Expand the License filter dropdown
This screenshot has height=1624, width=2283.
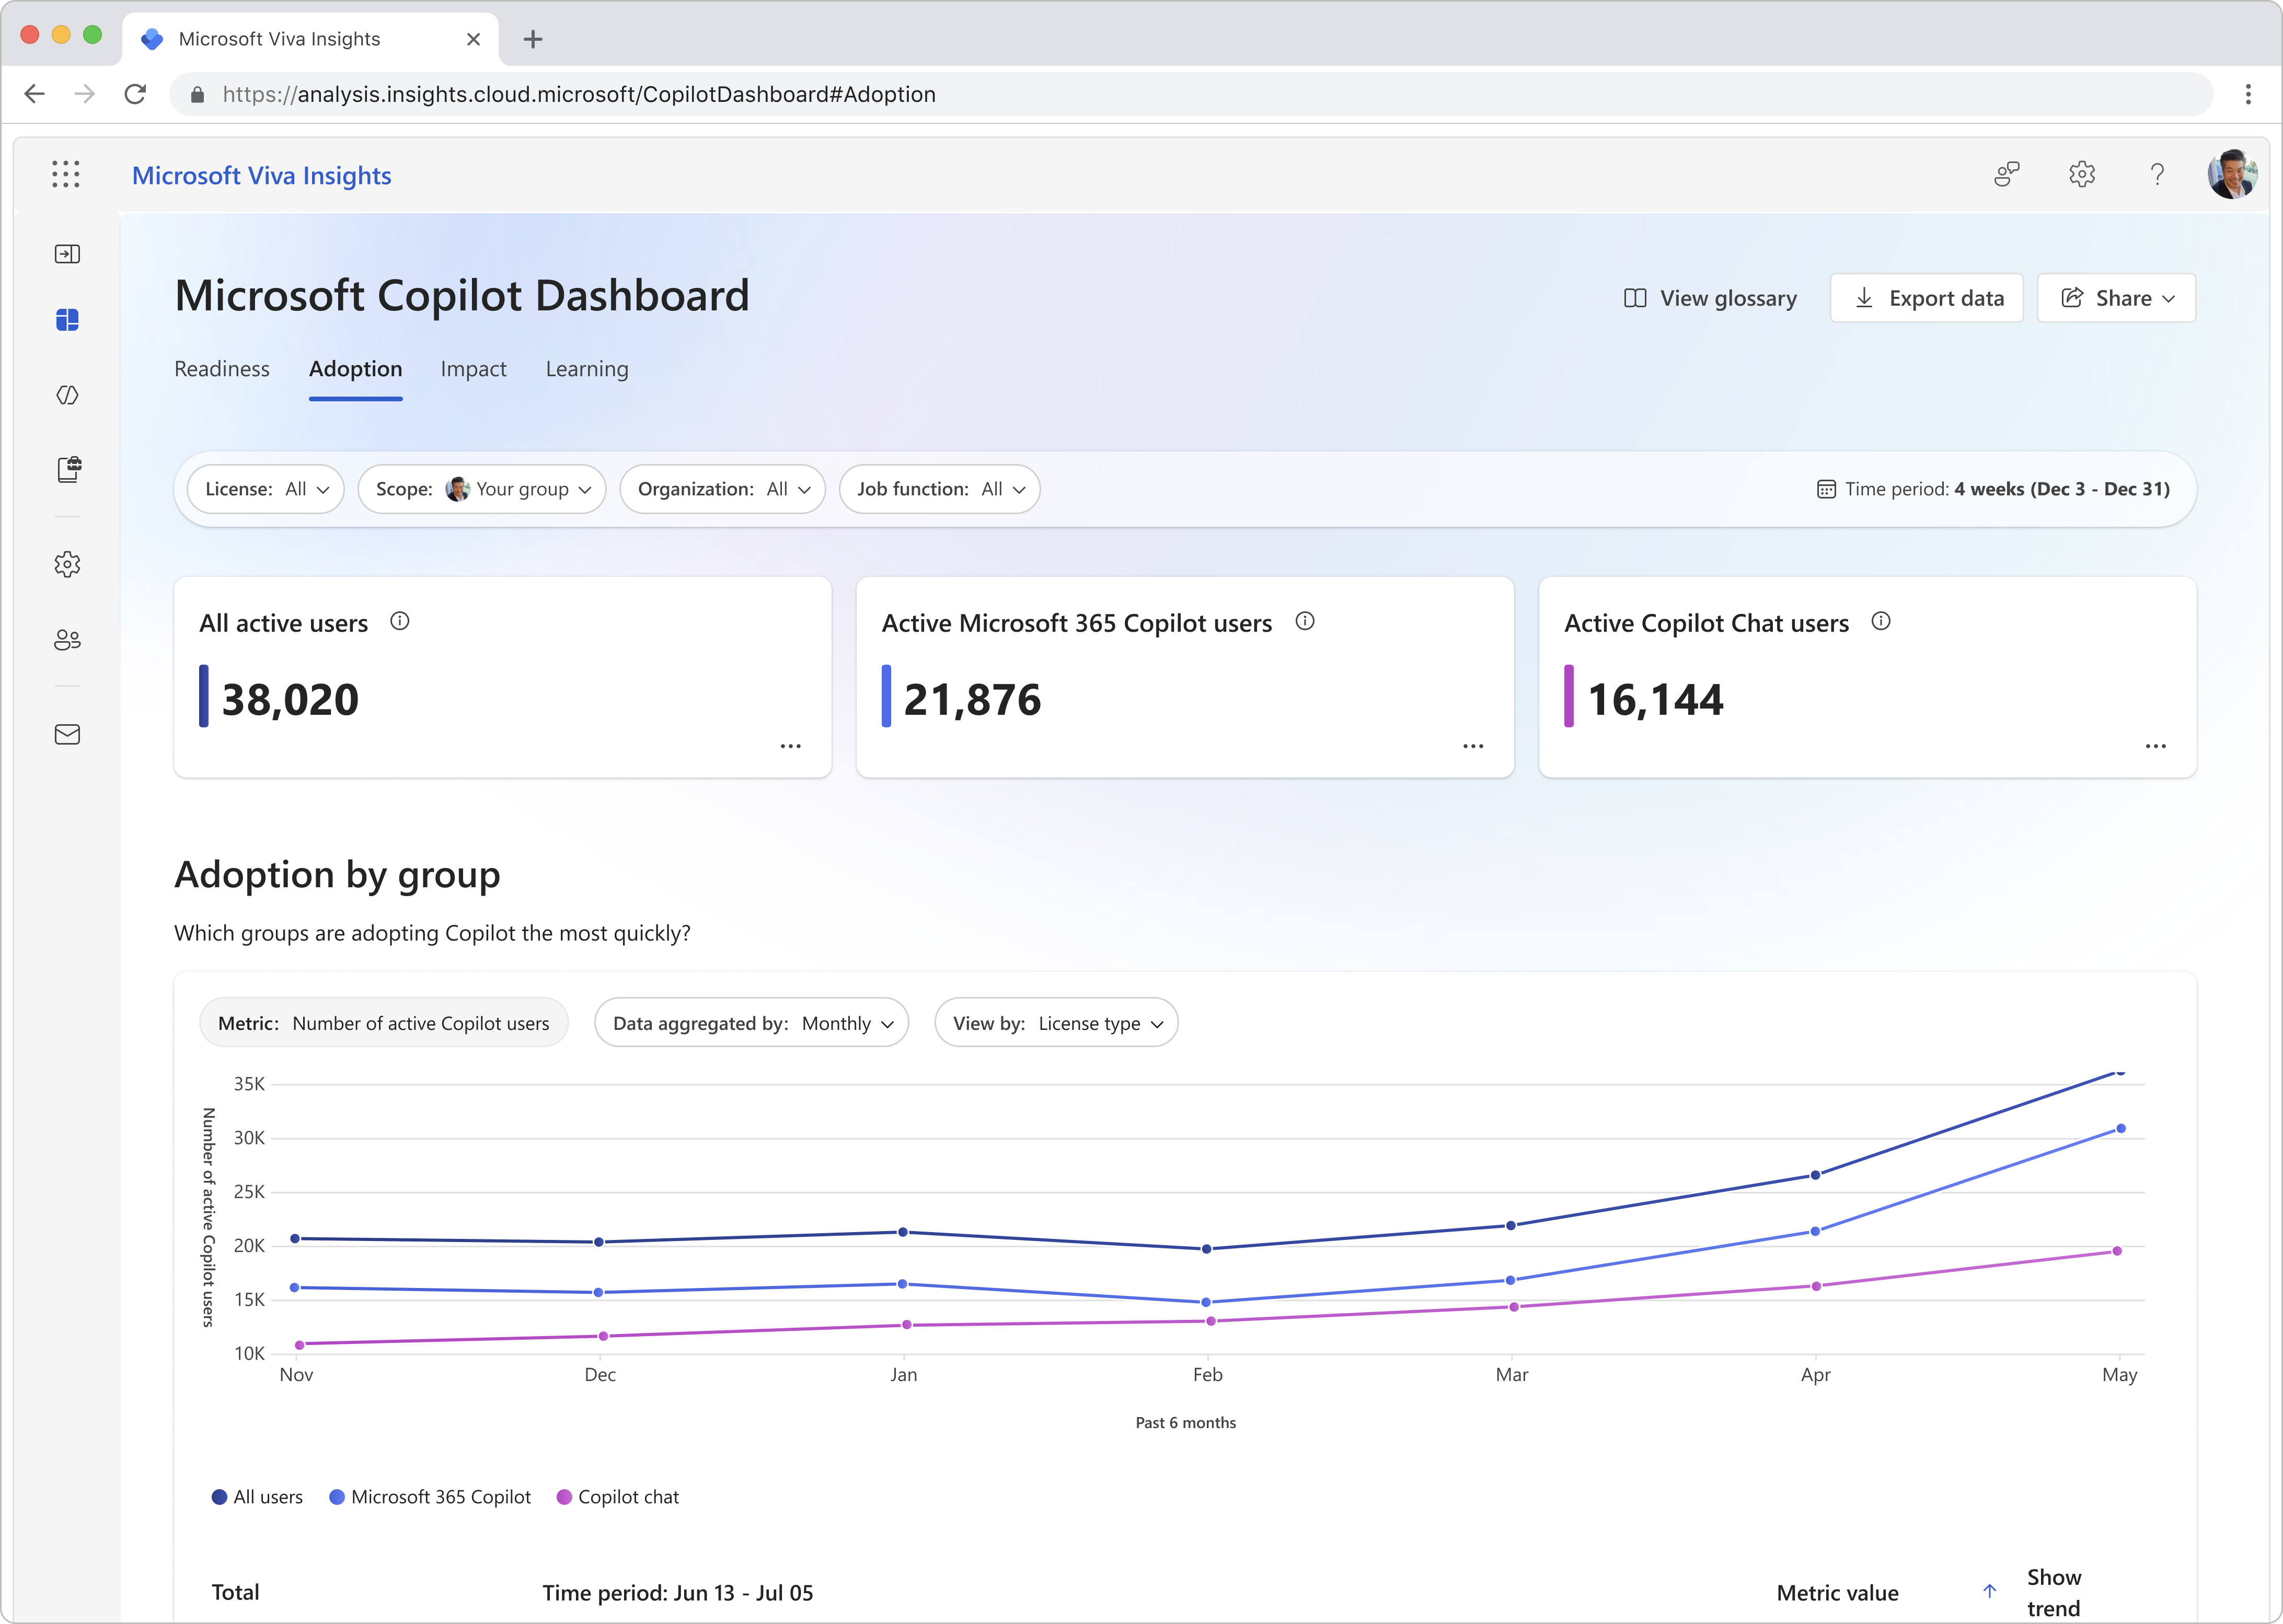pos(266,489)
